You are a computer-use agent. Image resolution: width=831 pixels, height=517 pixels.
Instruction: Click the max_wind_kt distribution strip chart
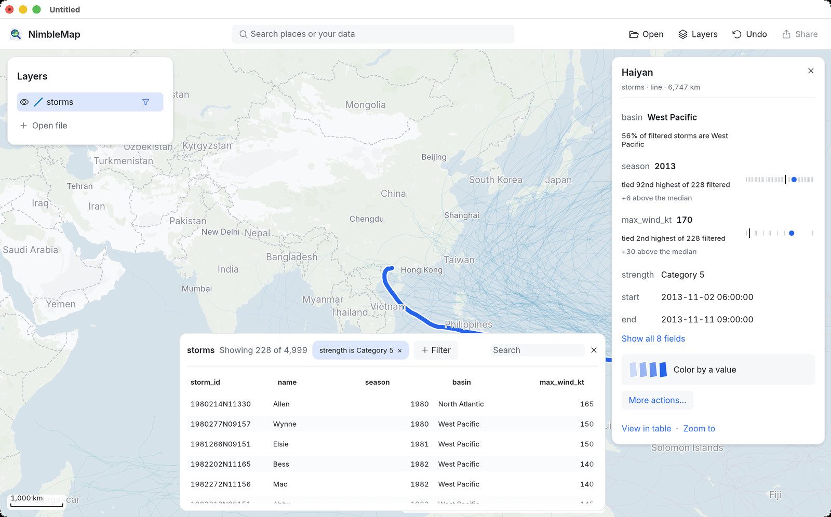[x=780, y=233]
